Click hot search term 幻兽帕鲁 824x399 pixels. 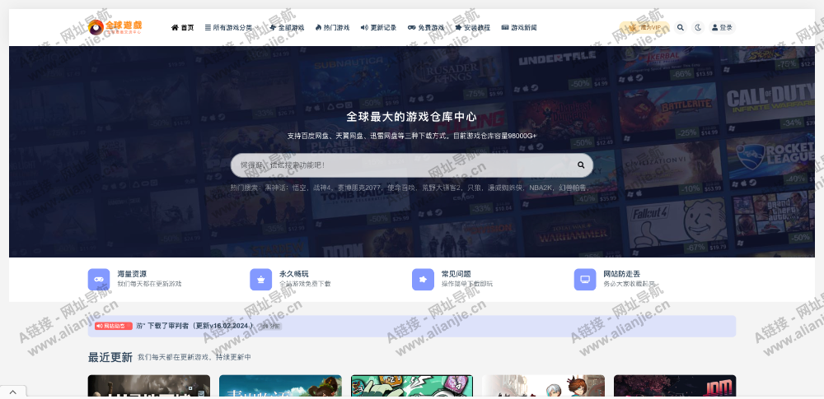click(x=574, y=188)
